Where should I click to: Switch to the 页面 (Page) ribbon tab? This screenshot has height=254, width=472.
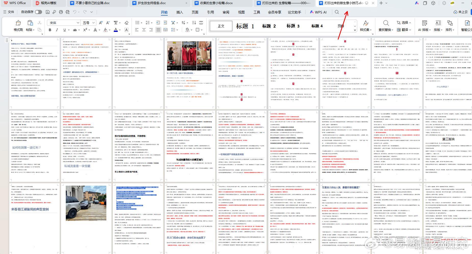[x=195, y=12]
